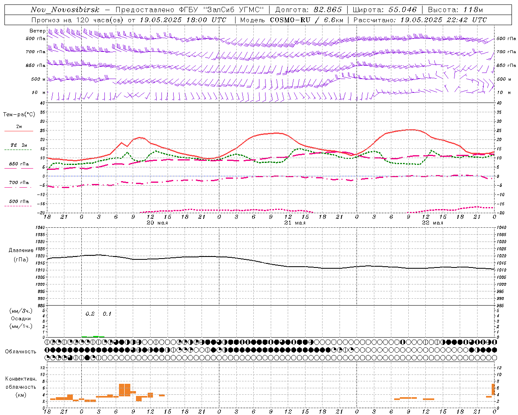Screen dimensions: 518x415
Task: Click the '2м' temperature legend label
Action: pos(19,127)
